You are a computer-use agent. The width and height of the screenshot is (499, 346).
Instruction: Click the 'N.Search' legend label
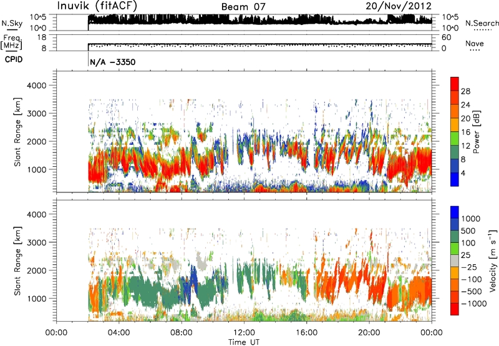(482, 23)
